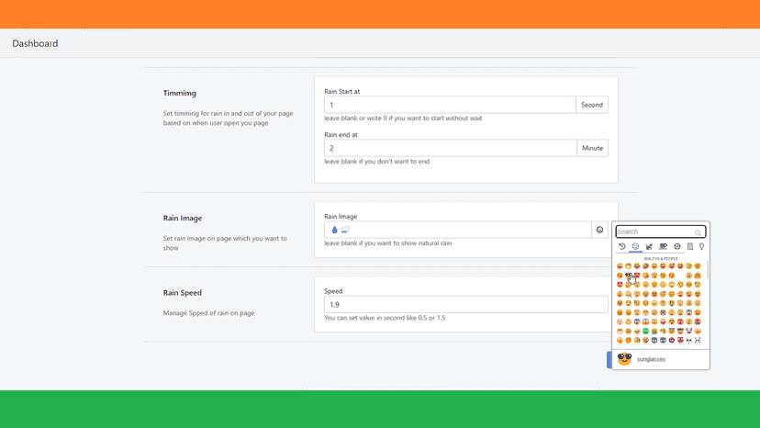760x428 pixels.
Task: Click 'leave blank if you don't want to end'
Action: (x=376, y=161)
